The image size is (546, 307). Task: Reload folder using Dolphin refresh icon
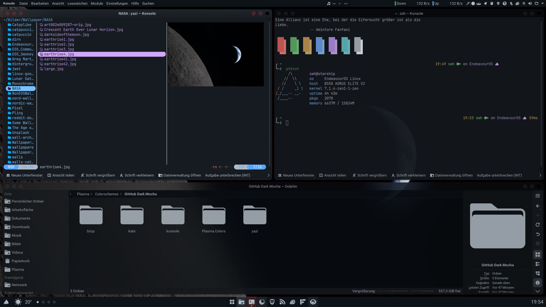point(537,225)
